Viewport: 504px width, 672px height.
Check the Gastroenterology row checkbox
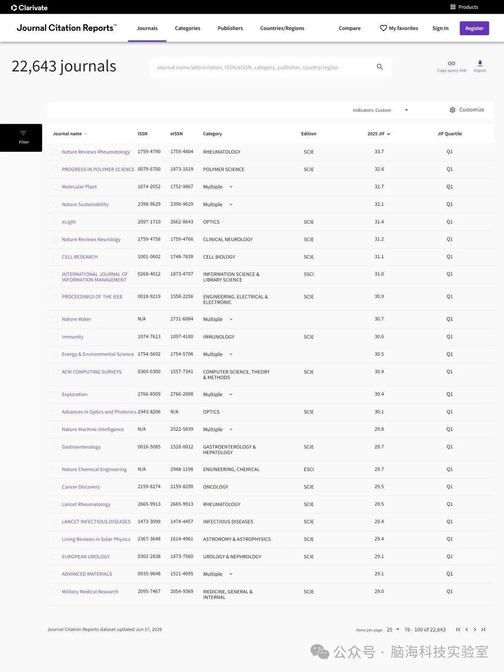tap(56, 447)
